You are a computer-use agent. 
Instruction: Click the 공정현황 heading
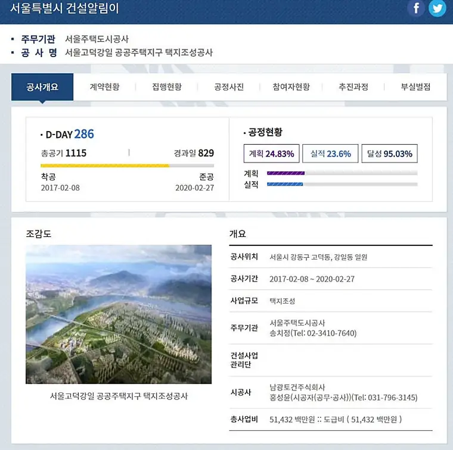click(265, 132)
